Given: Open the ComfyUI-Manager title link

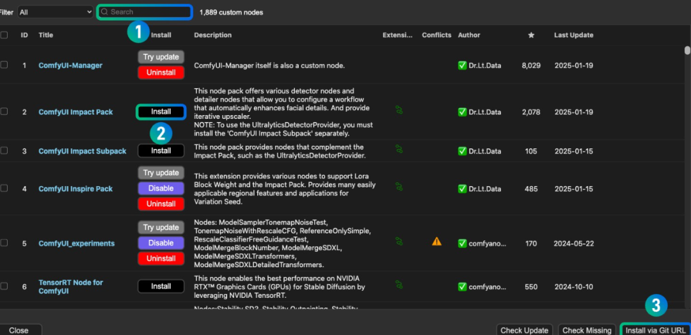Looking at the screenshot, I should coord(70,66).
